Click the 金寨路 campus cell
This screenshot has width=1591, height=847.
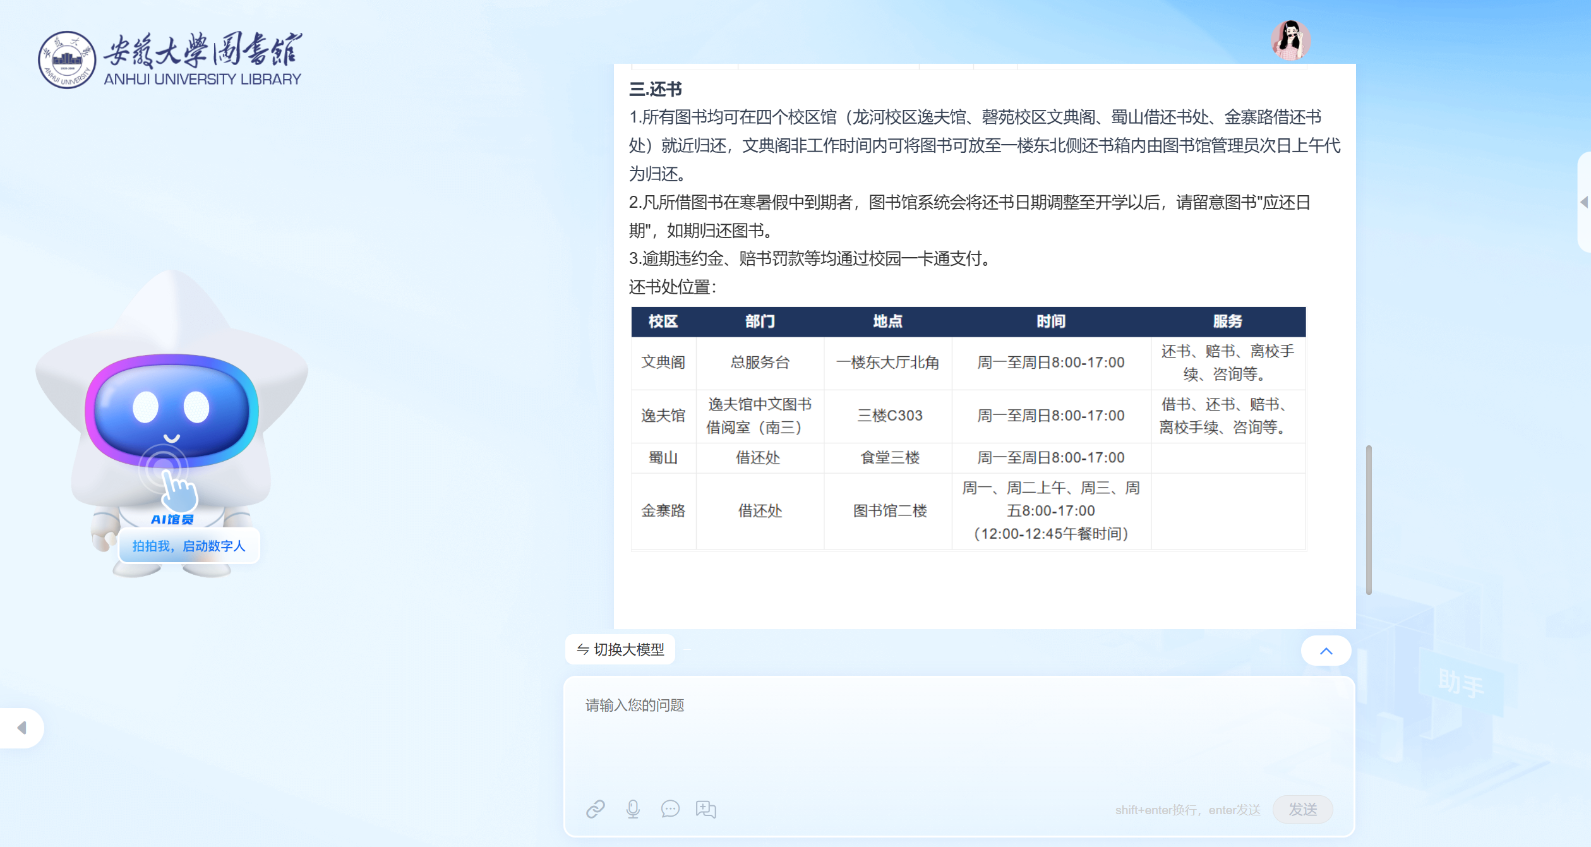point(663,510)
